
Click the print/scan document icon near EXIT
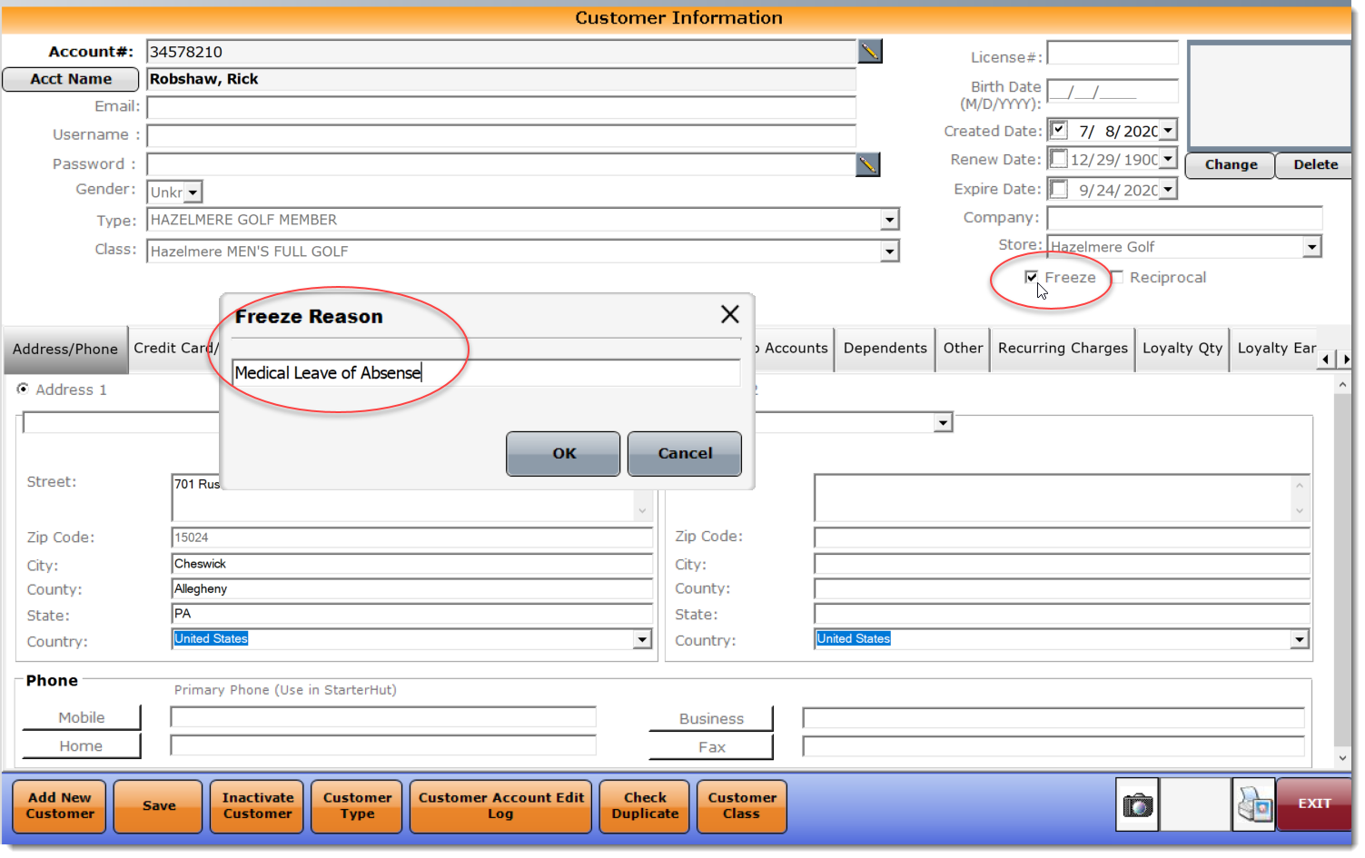pos(1254,804)
